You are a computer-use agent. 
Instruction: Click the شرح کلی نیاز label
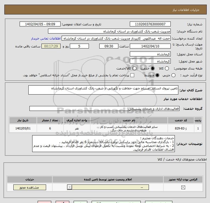click(x=191, y=90)
